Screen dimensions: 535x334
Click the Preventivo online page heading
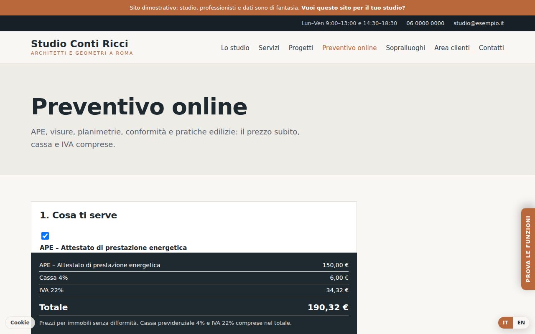coord(139,106)
